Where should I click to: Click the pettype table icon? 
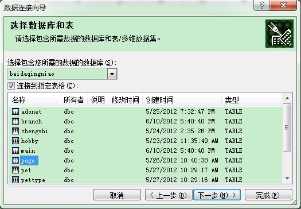[x=15, y=180]
